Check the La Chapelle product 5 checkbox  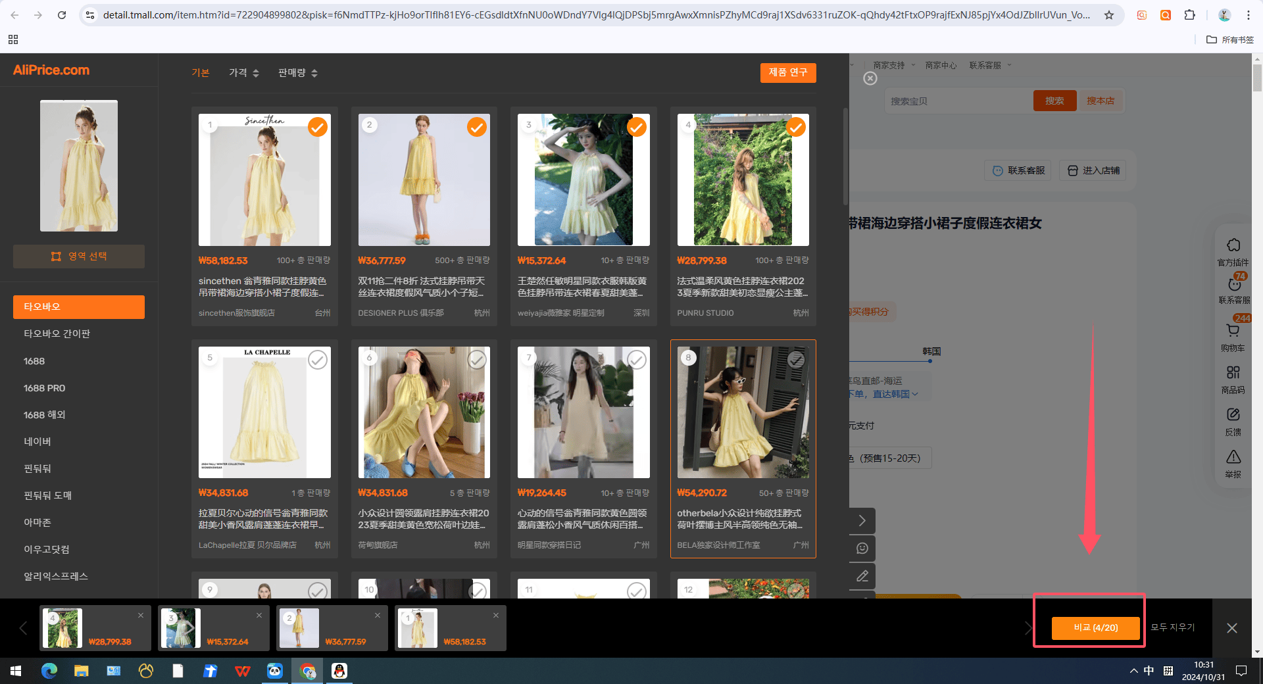click(318, 360)
